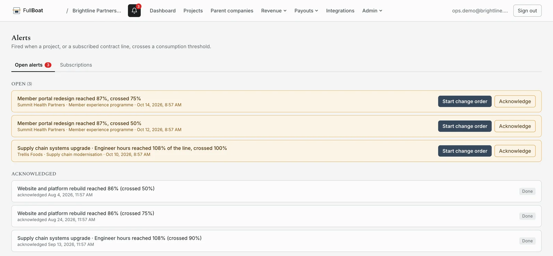Acknowledge the Supply chain systems upgrade alert
Image resolution: width=553 pixels, height=256 pixels.
pos(515,151)
